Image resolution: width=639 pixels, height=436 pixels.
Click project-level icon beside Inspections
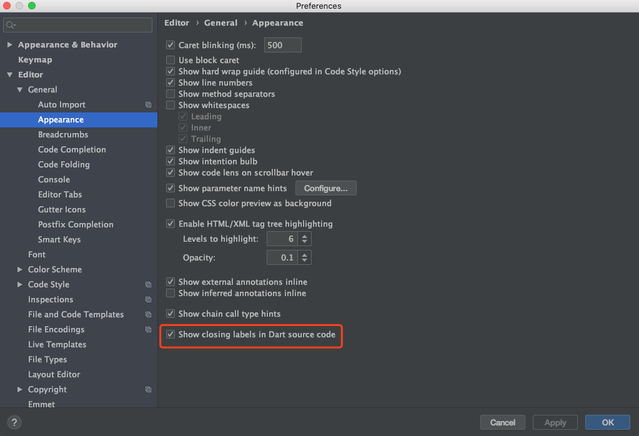[x=148, y=299]
